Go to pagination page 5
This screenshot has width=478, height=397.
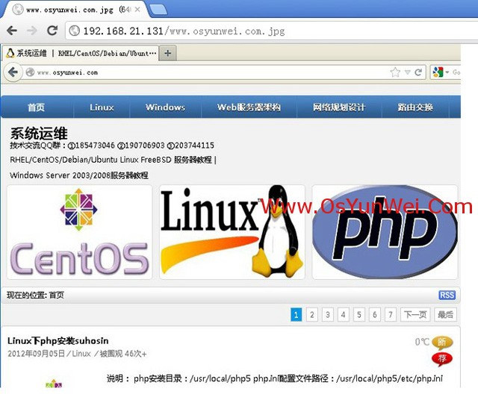point(359,314)
